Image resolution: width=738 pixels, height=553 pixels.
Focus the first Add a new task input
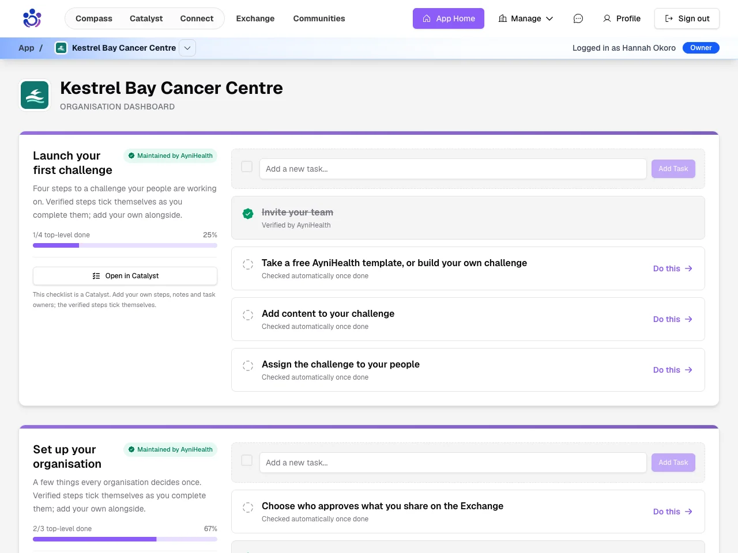coord(453,169)
